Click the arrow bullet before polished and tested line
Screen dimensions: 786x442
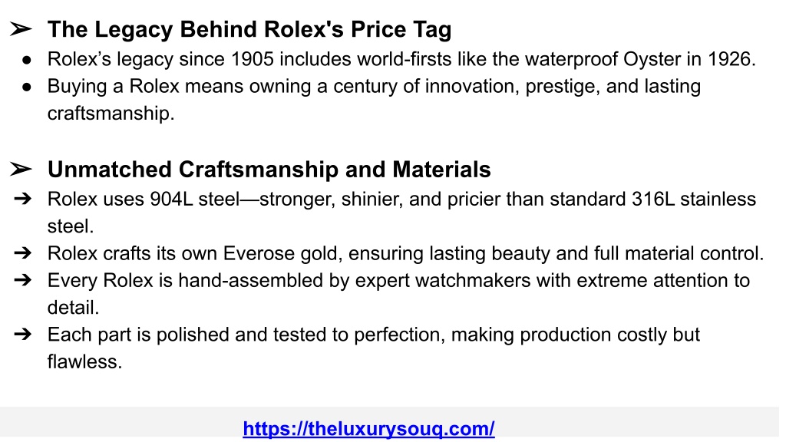click(23, 335)
